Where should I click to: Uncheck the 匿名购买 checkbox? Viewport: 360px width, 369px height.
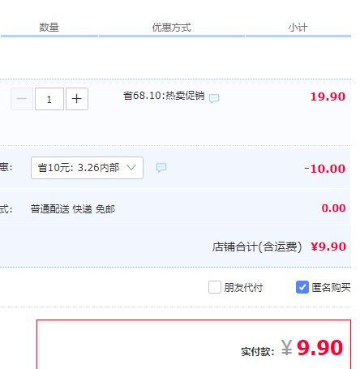pyautogui.click(x=302, y=287)
